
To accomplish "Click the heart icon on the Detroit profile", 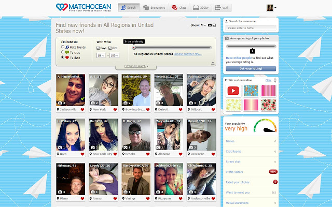I will (181, 110).
